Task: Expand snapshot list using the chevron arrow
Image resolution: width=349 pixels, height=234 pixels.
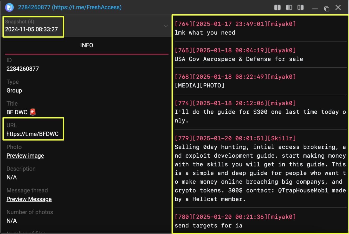Action: click(x=166, y=26)
